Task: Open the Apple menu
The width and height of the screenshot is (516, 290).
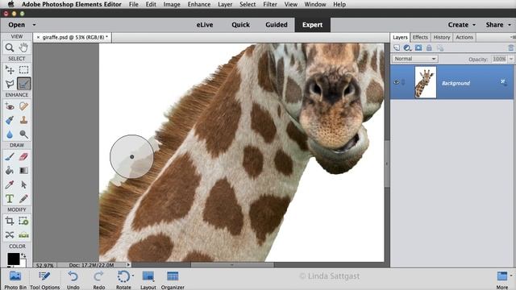Action: click(x=10, y=4)
